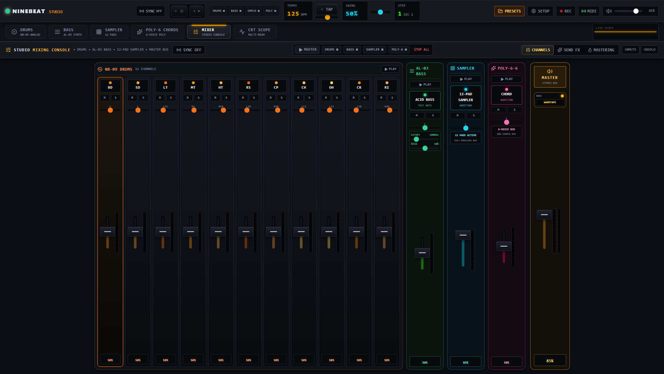
Task: Audition the Poly-6 chord
Action: (507, 95)
